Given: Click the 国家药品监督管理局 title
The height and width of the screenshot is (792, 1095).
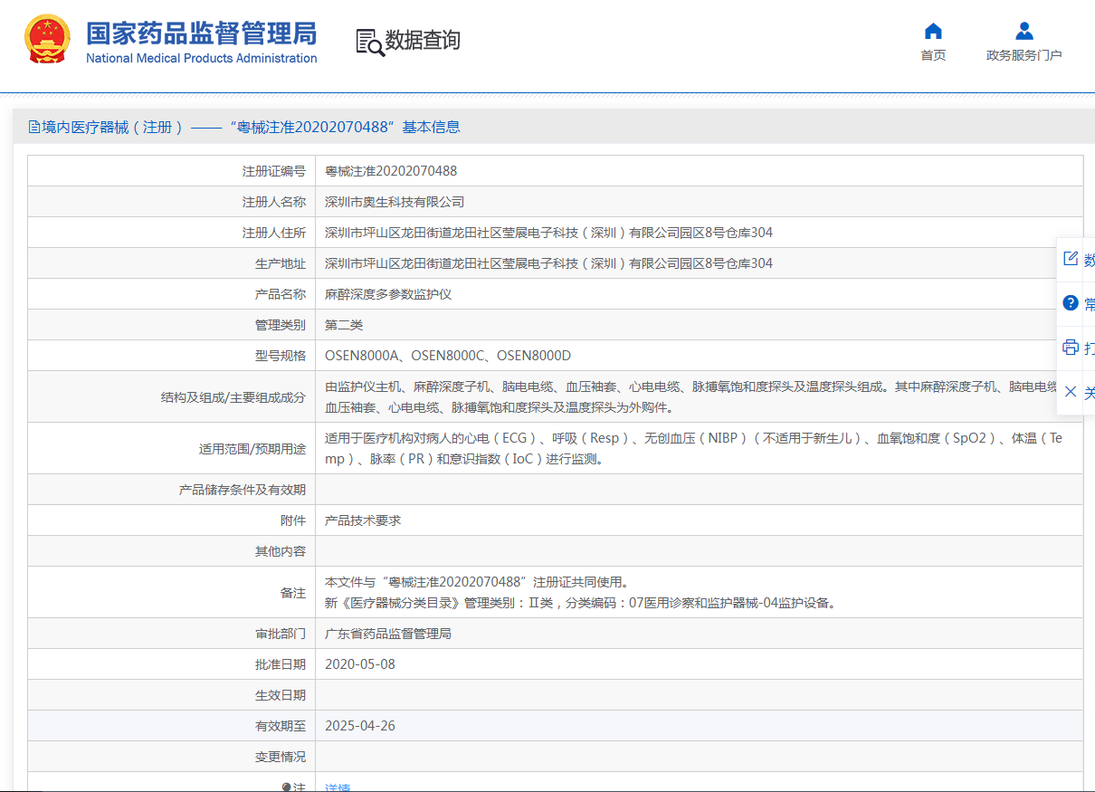Looking at the screenshot, I should 201,33.
